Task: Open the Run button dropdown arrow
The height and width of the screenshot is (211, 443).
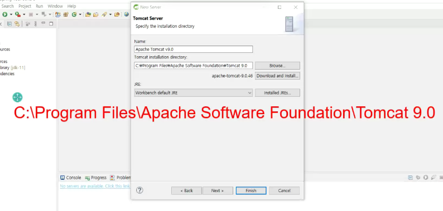Action: 11,14
